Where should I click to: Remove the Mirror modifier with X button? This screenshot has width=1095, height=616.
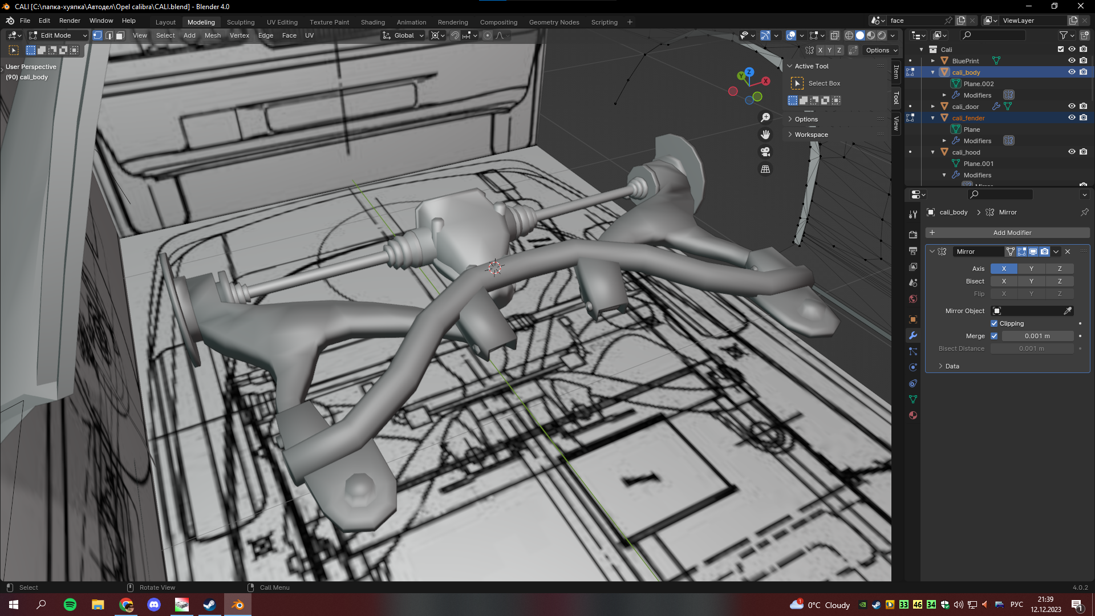[x=1068, y=252]
